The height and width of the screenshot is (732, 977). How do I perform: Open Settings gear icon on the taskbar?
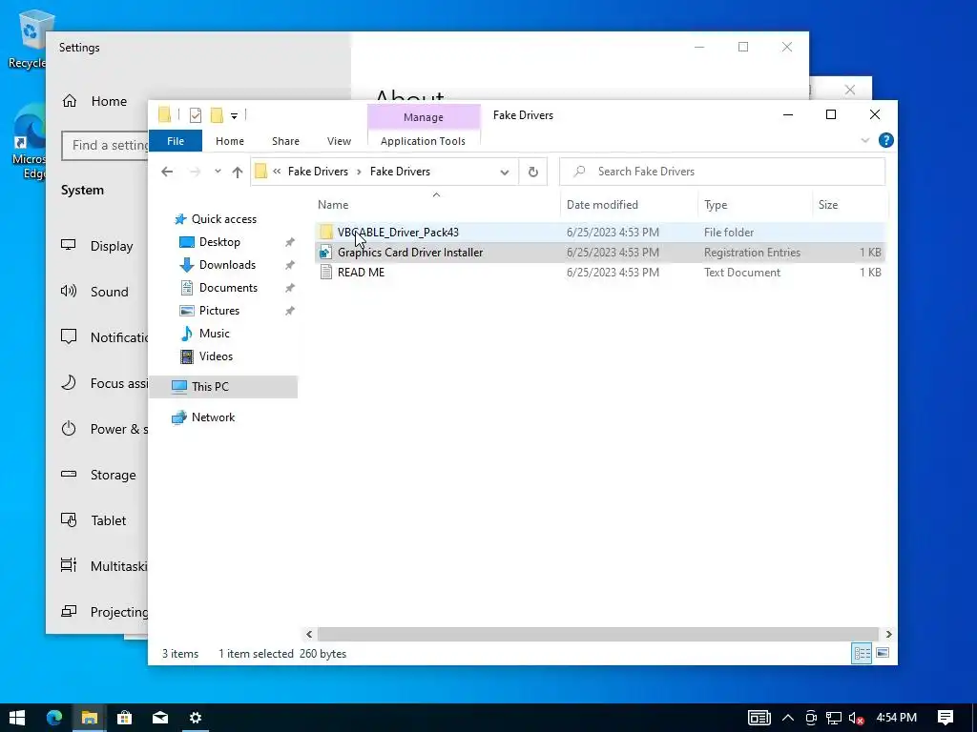195,718
